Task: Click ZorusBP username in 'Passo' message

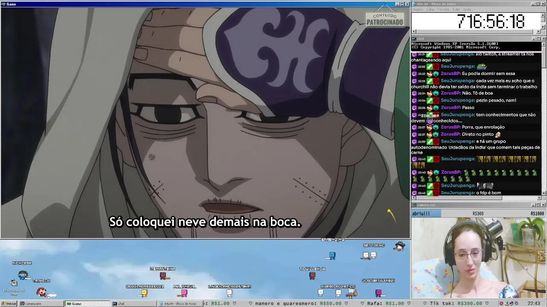Action: pos(450,107)
